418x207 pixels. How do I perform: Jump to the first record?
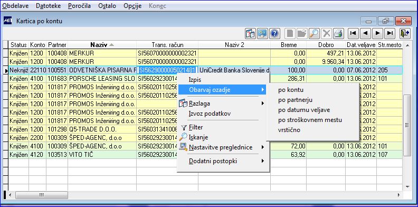(353, 33)
